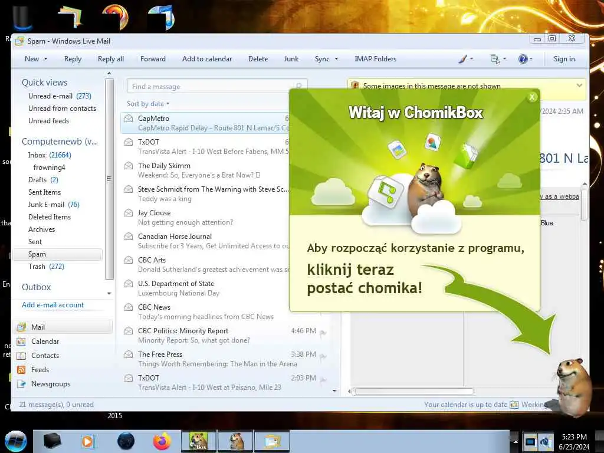
Task: Open the Junk E-mail folder
Action: [54, 205]
